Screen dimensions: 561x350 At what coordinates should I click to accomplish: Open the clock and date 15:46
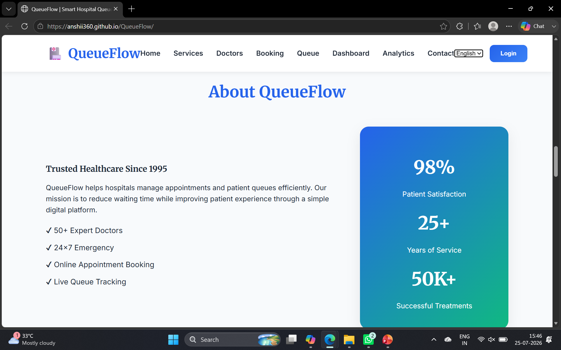[x=528, y=339]
